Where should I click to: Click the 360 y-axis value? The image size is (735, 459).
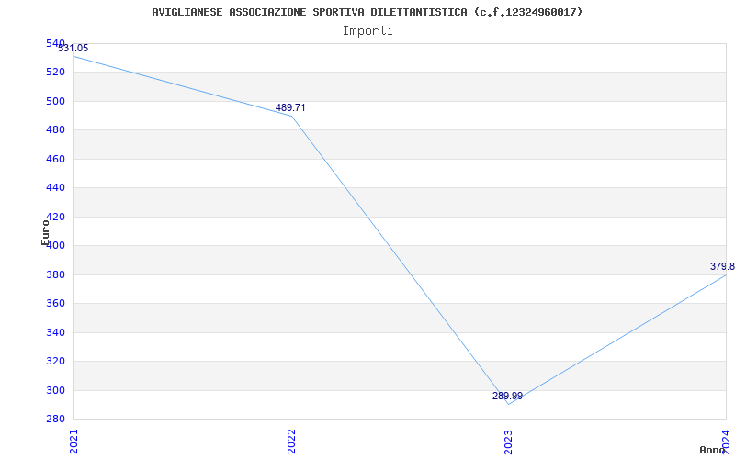pos(55,304)
